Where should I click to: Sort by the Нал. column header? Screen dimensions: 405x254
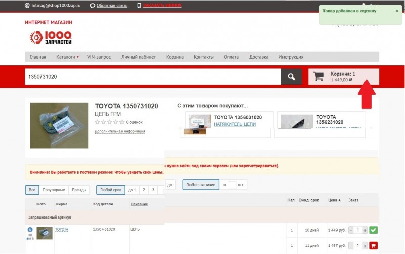291,200
